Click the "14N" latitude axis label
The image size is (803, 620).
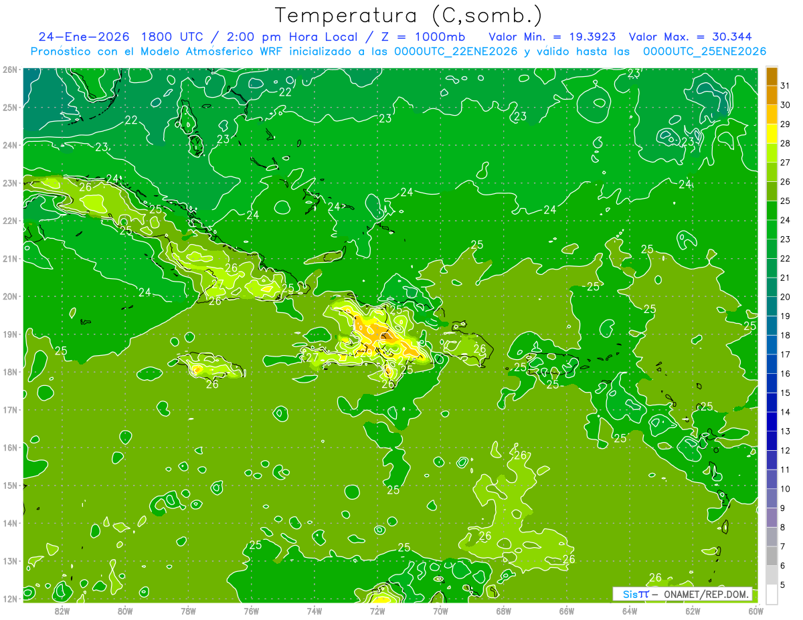point(10,523)
